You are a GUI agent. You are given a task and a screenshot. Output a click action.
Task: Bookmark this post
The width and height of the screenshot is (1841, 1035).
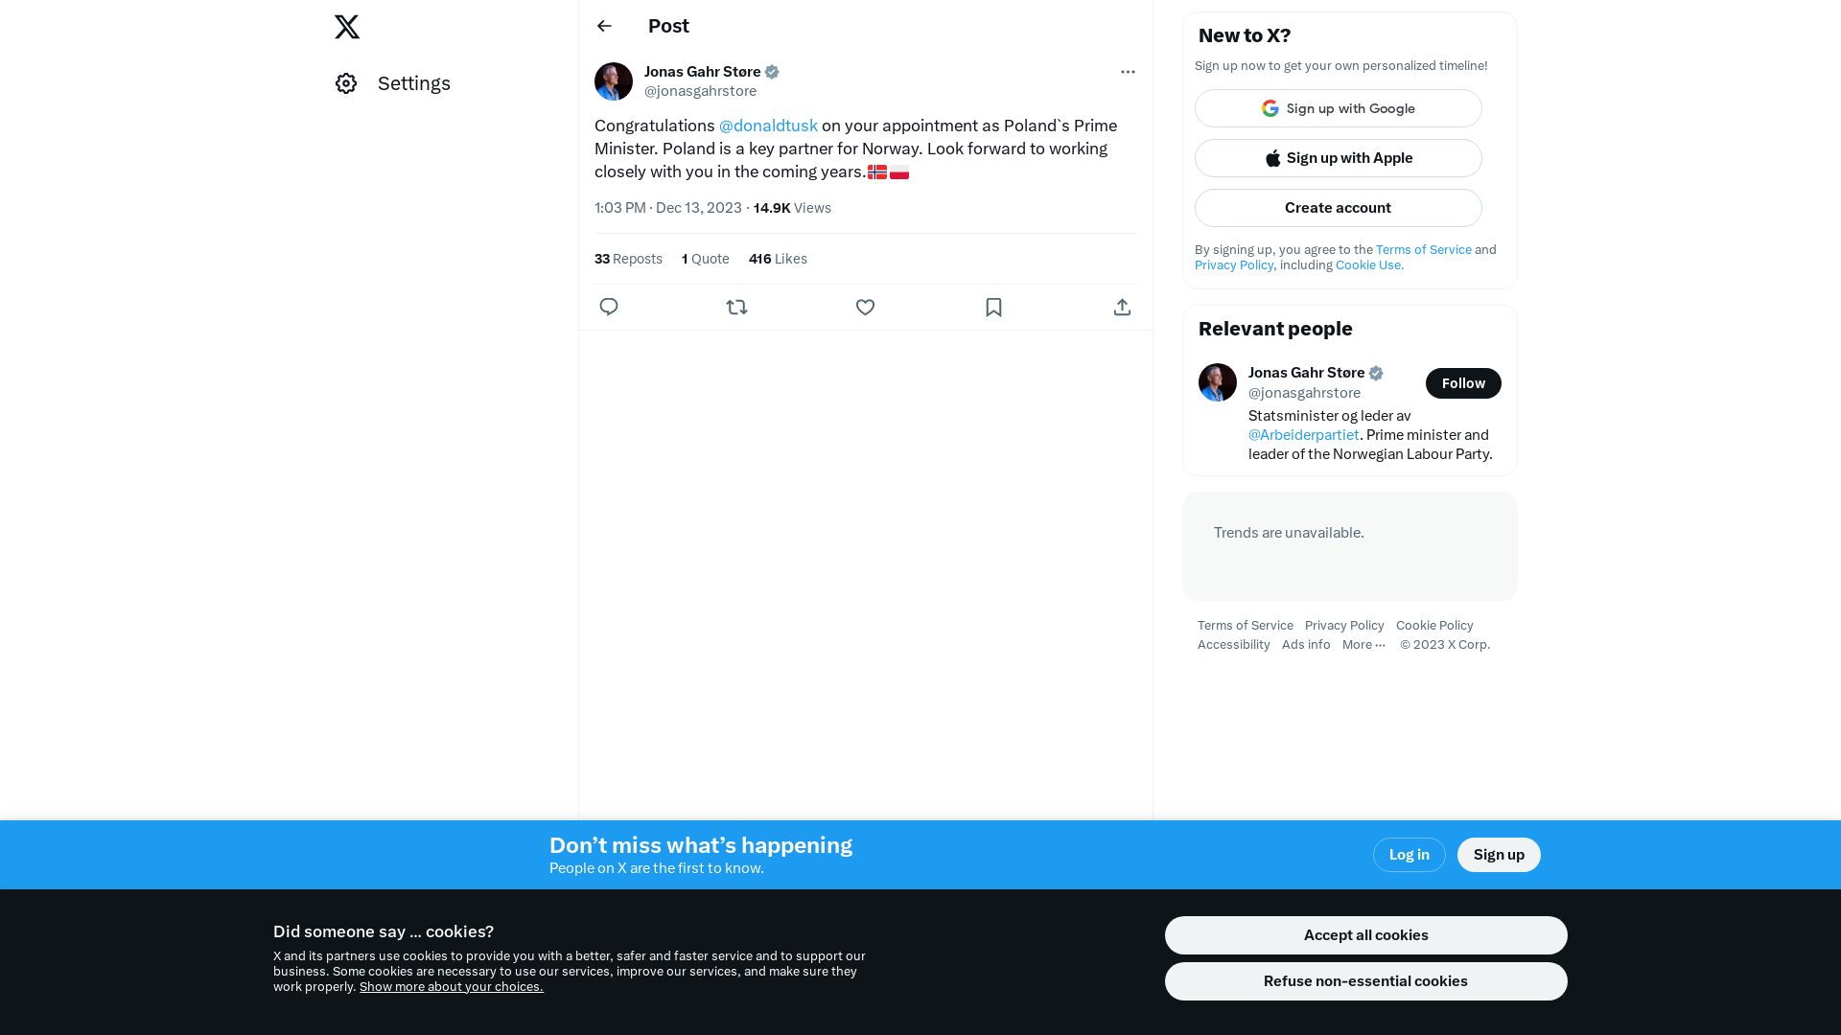point(993,307)
